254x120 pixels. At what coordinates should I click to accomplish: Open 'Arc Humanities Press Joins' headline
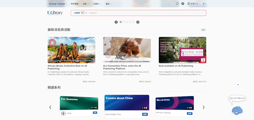pyautogui.click(x=122, y=67)
